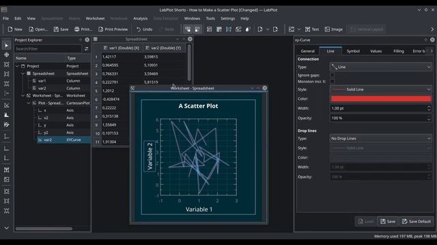
Task: Open the Drop lines Type dropdown
Action: pos(381,138)
